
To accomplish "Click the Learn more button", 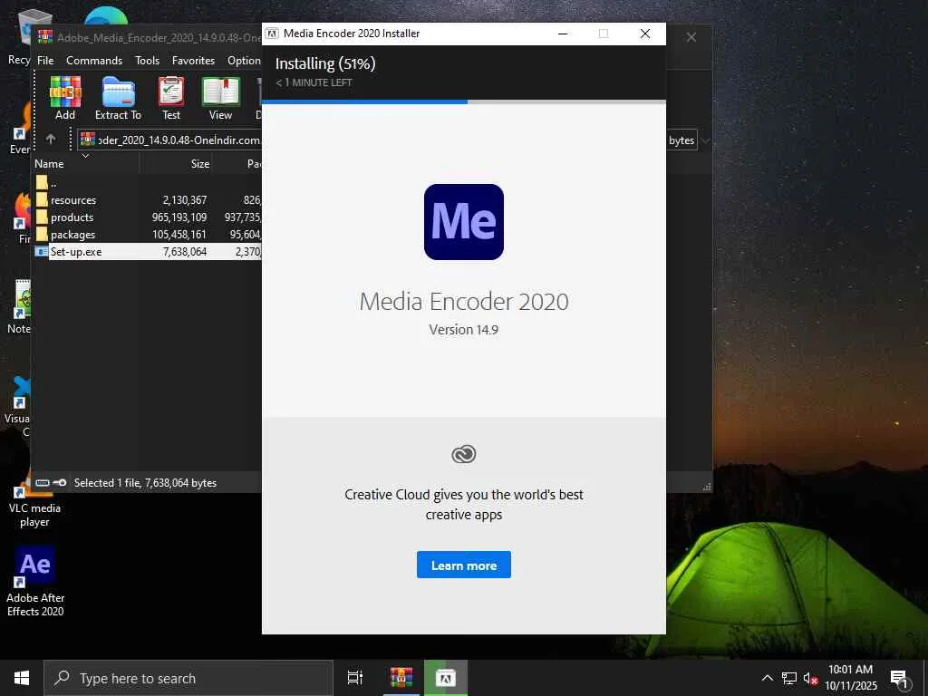I will pos(463,565).
